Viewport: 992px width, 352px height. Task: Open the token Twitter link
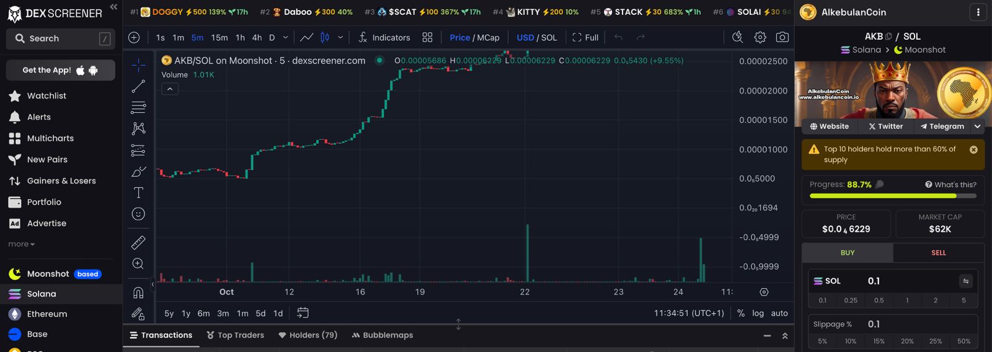click(885, 126)
